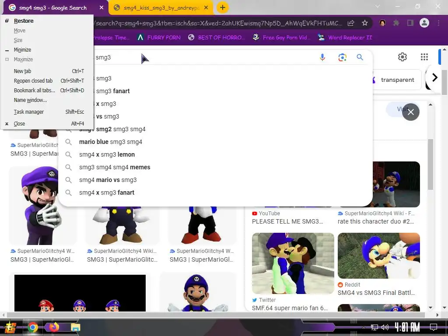The width and height of the screenshot is (448, 336).
Task: Open 'PLEASE TELL ME SMG3' YouTube link
Action: [287, 221]
